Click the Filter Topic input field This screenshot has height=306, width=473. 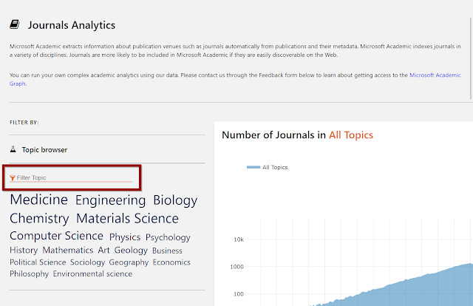[71, 177]
